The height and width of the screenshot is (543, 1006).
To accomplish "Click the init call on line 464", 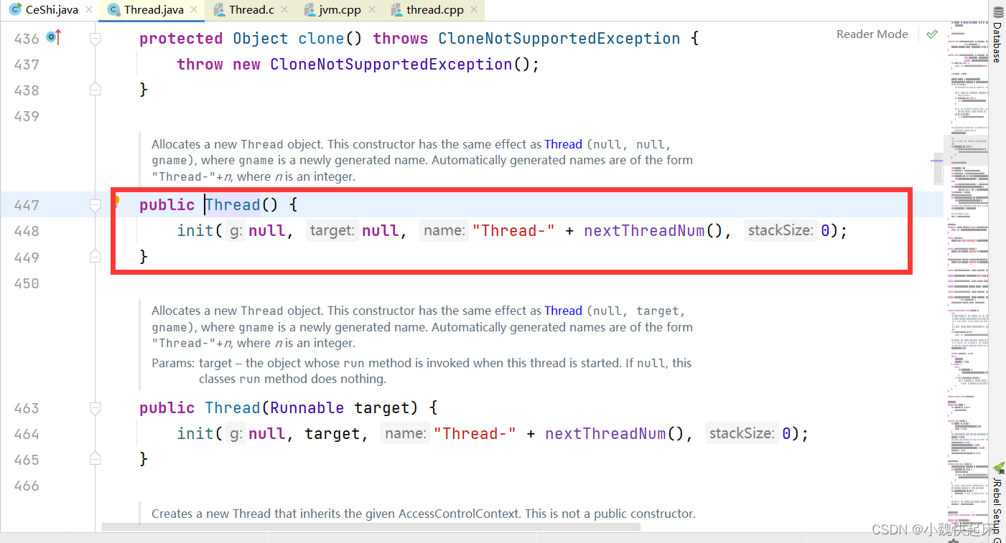I will click(195, 434).
